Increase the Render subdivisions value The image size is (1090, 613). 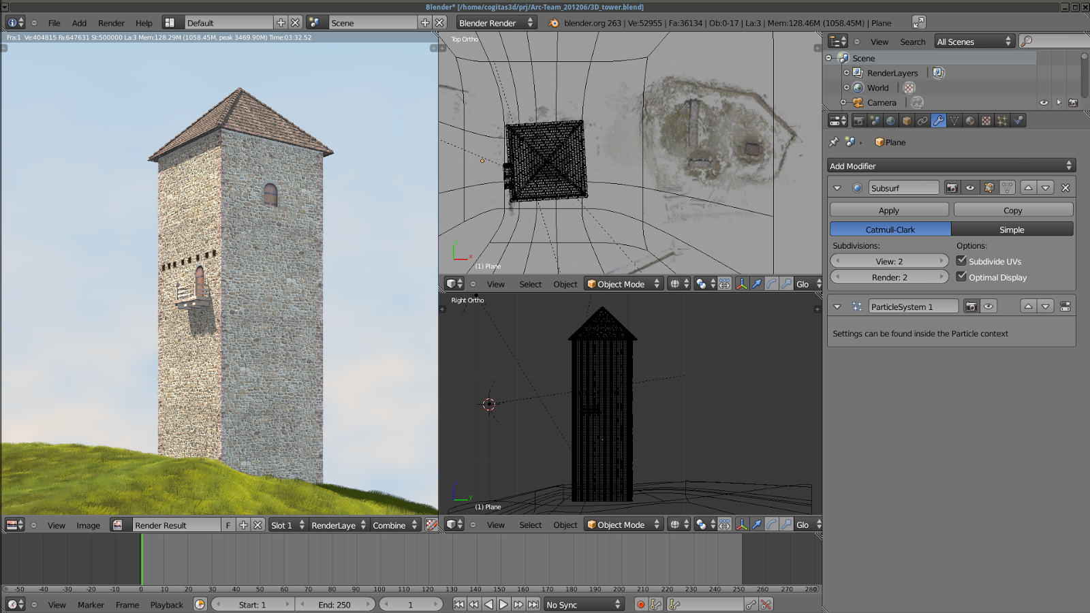pos(943,277)
